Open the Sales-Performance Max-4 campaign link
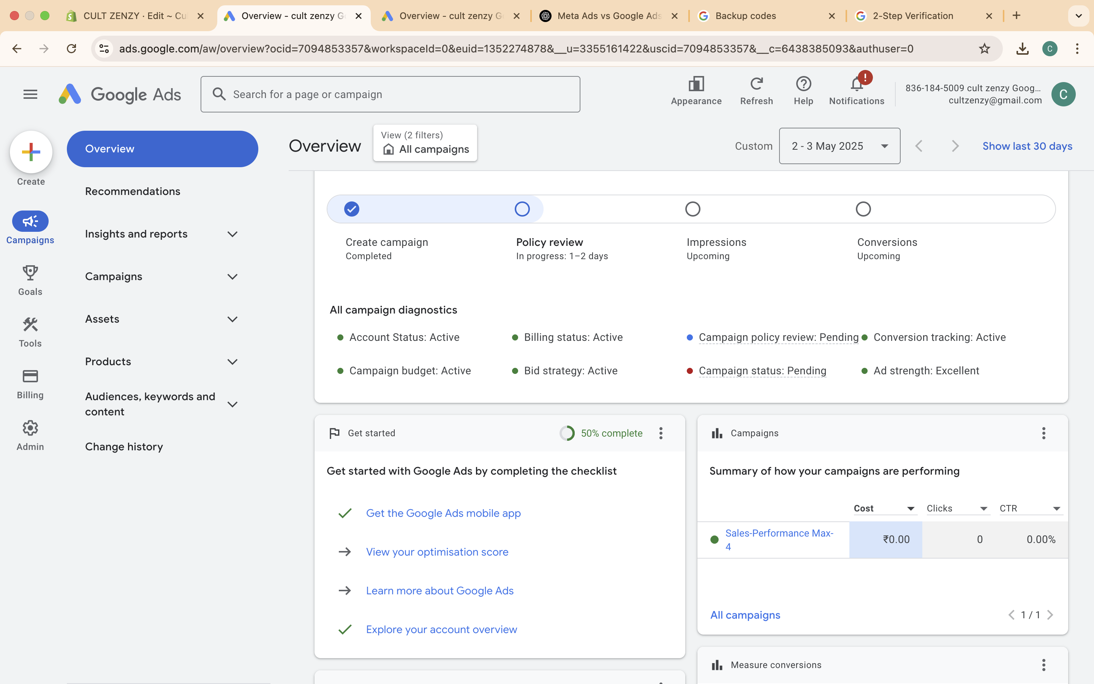This screenshot has height=684, width=1094. tap(779, 538)
